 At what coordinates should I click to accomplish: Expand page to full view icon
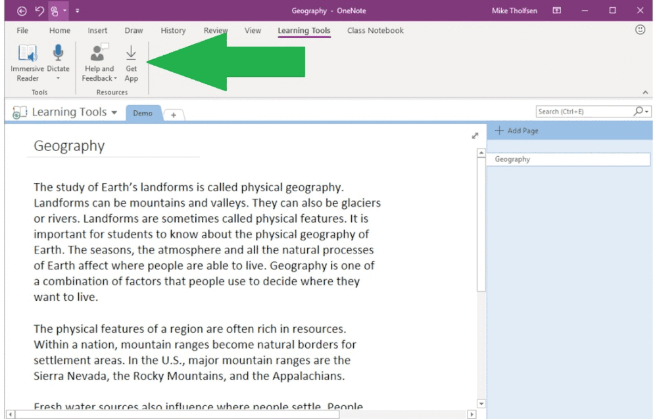[475, 136]
